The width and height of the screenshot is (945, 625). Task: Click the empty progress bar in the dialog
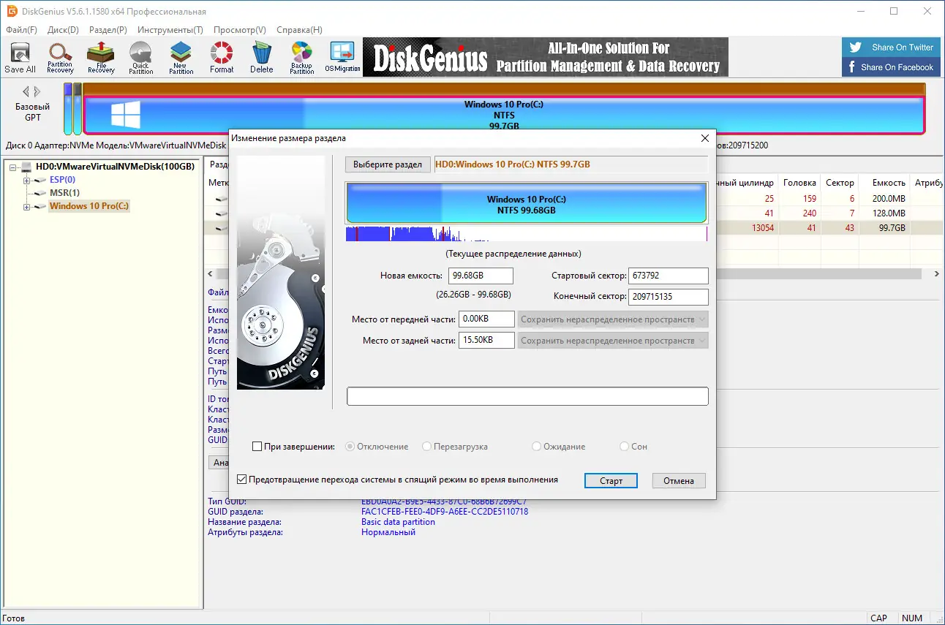(527, 396)
